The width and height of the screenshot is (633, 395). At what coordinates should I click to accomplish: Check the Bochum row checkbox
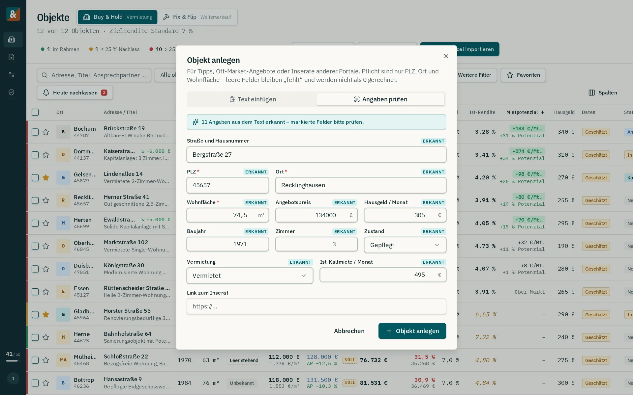pyautogui.click(x=35, y=132)
